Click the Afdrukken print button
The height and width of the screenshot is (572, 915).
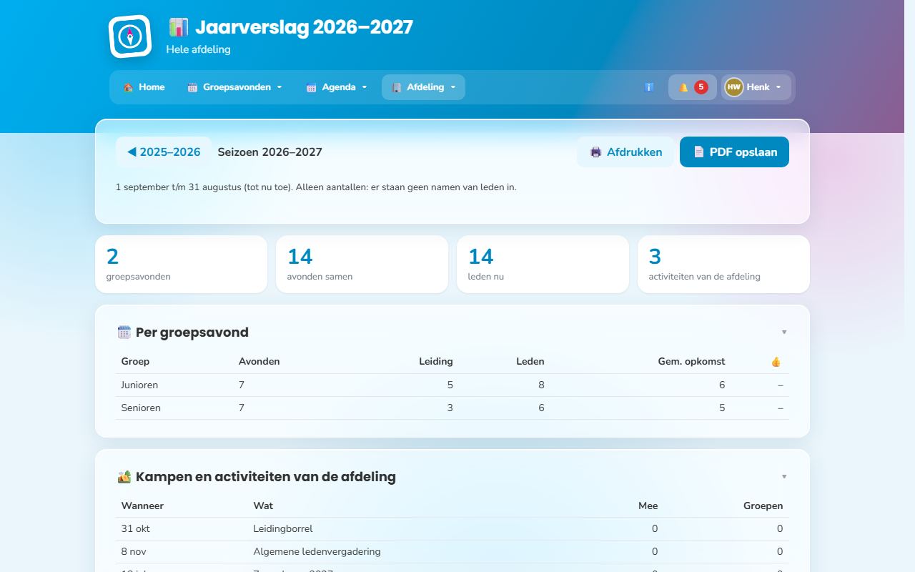coord(625,152)
